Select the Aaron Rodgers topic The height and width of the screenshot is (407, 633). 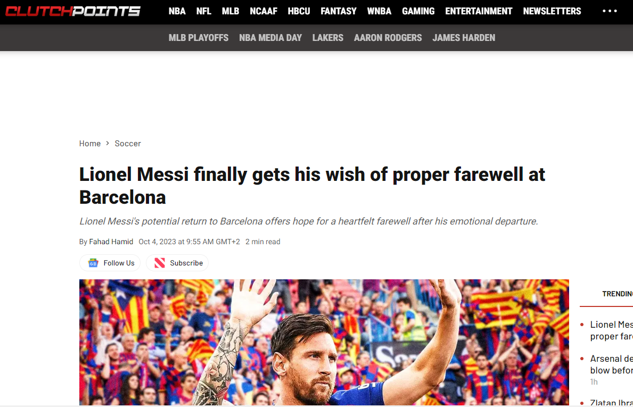pos(388,38)
